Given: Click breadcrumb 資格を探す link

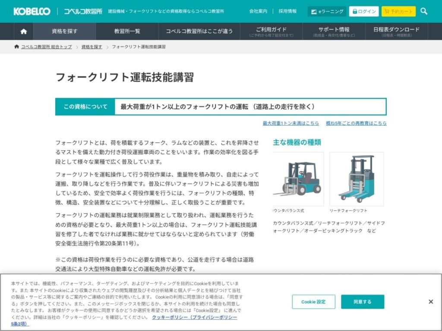Looking at the screenshot, I should 92,47.
